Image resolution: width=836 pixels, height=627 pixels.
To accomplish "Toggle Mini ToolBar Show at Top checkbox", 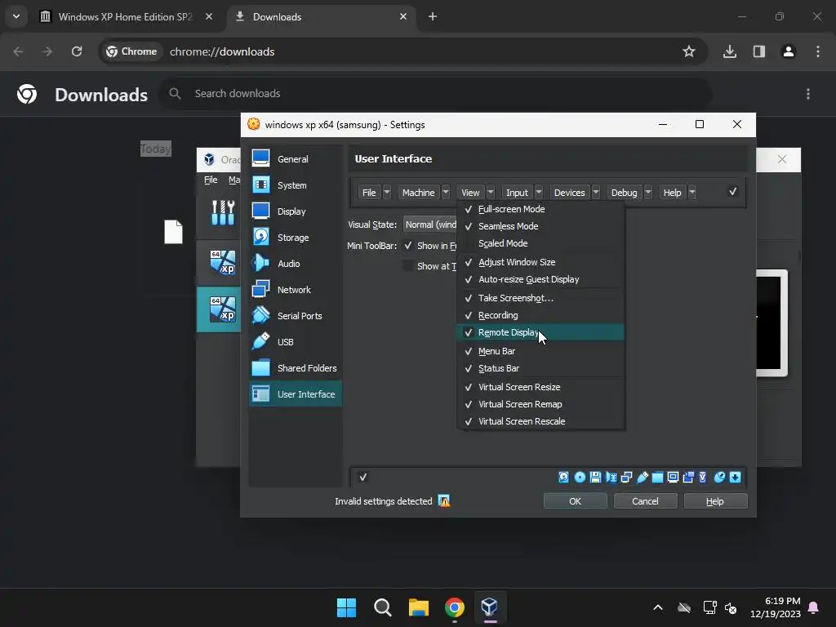I will 408,266.
